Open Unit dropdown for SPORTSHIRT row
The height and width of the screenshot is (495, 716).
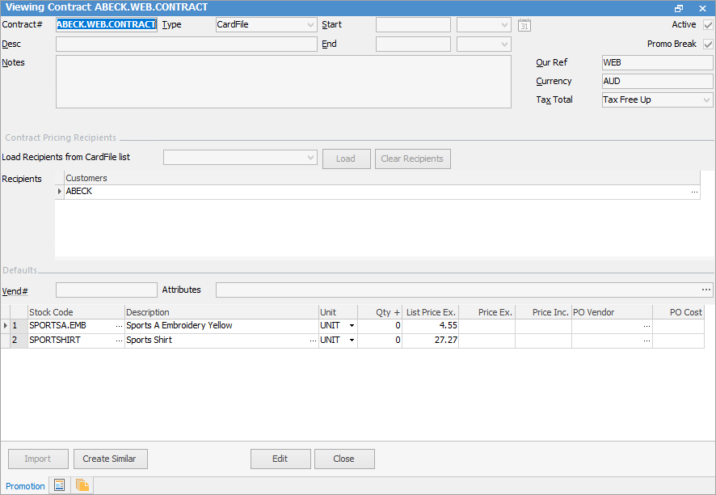352,341
